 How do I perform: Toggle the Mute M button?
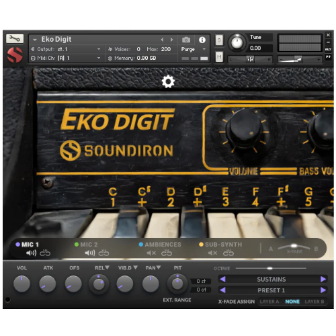(219, 57)
